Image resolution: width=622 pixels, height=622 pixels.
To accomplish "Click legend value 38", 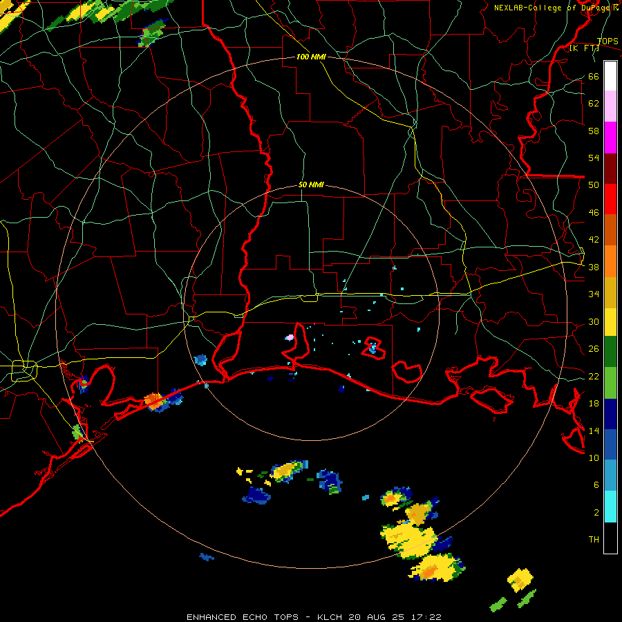I will 594,267.
